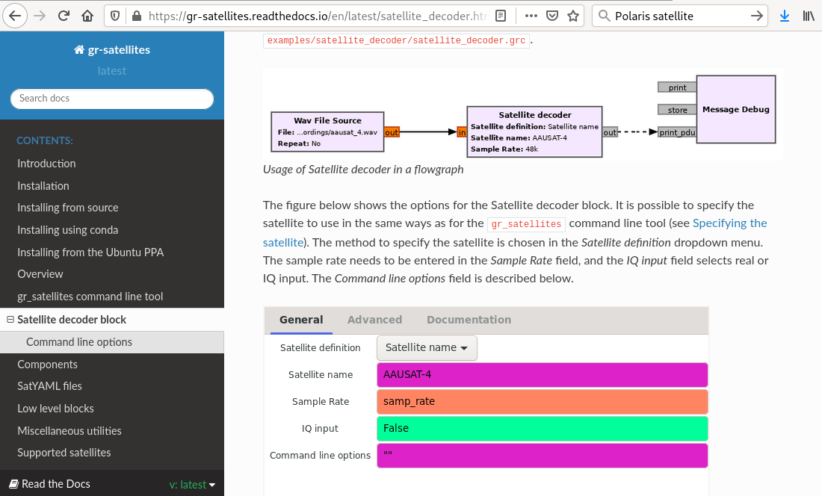Open the browser home page

[x=87, y=16]
